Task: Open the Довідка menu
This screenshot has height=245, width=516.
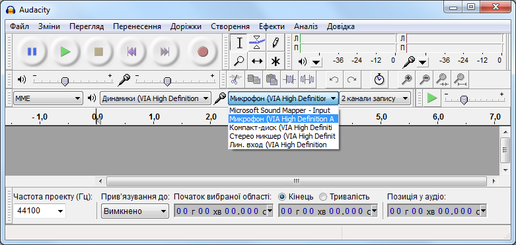Action: tap(341, 26)
